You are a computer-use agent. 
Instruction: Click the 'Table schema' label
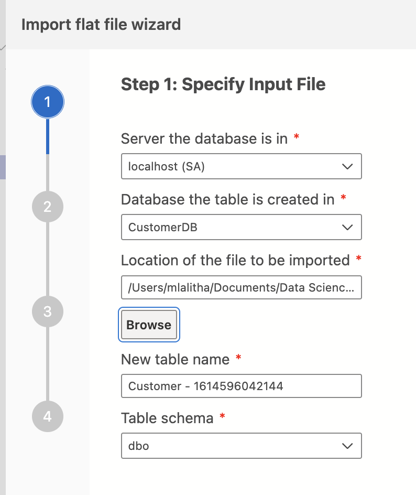[167, 418]
